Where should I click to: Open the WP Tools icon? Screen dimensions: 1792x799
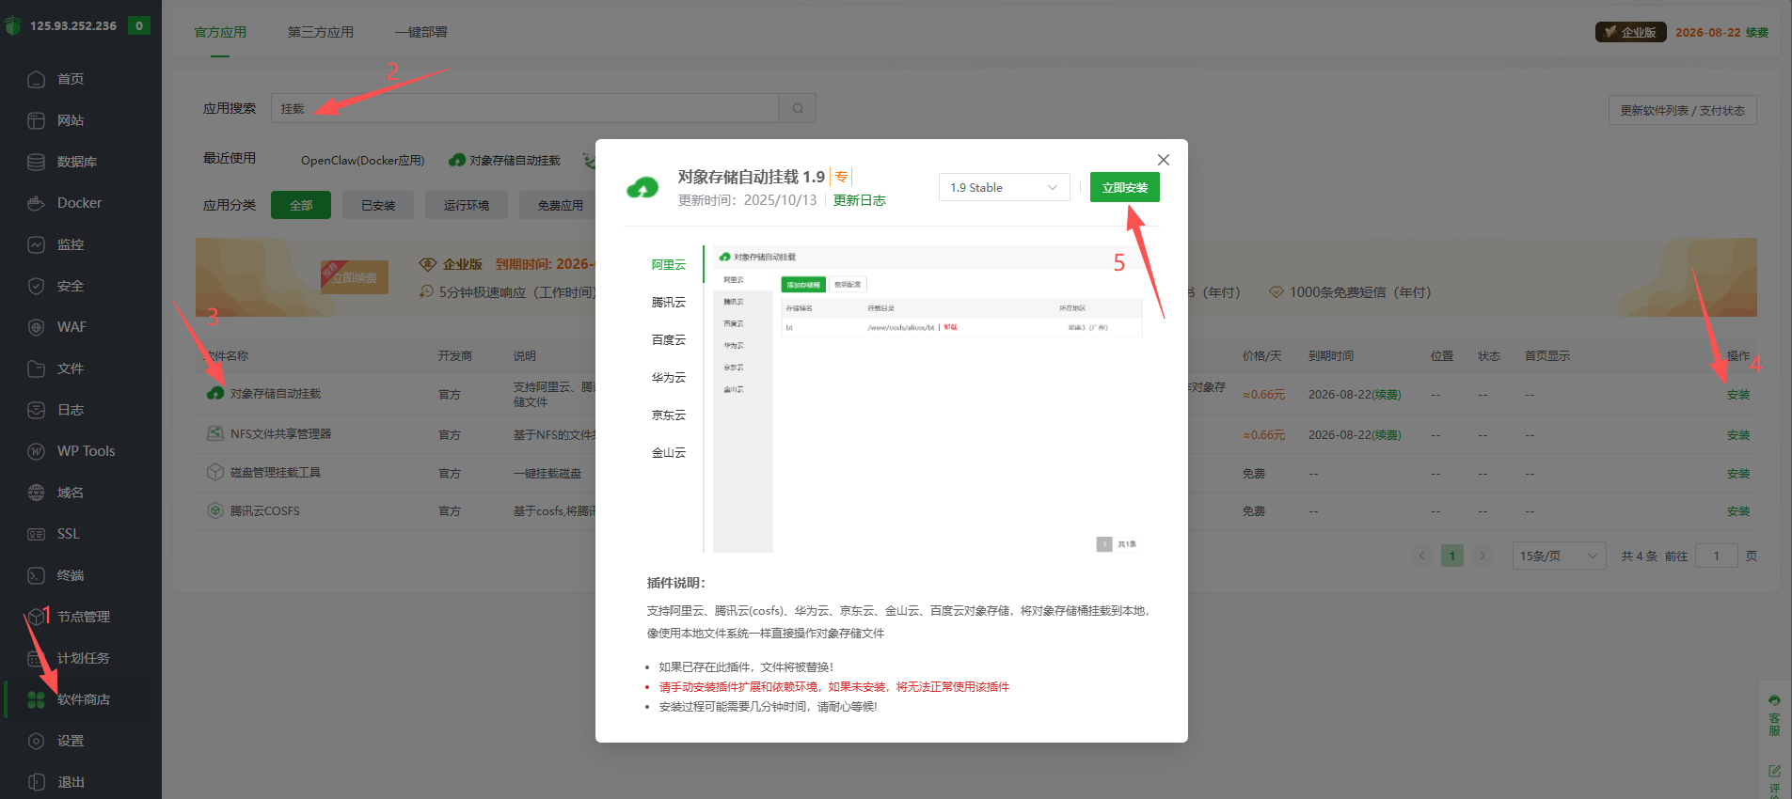click(x=36, y=451)
